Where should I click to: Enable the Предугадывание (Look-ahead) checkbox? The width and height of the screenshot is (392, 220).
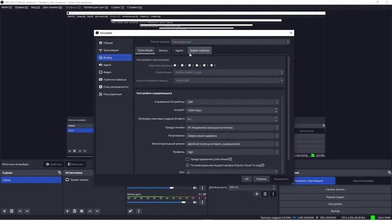tap(187, 159)
